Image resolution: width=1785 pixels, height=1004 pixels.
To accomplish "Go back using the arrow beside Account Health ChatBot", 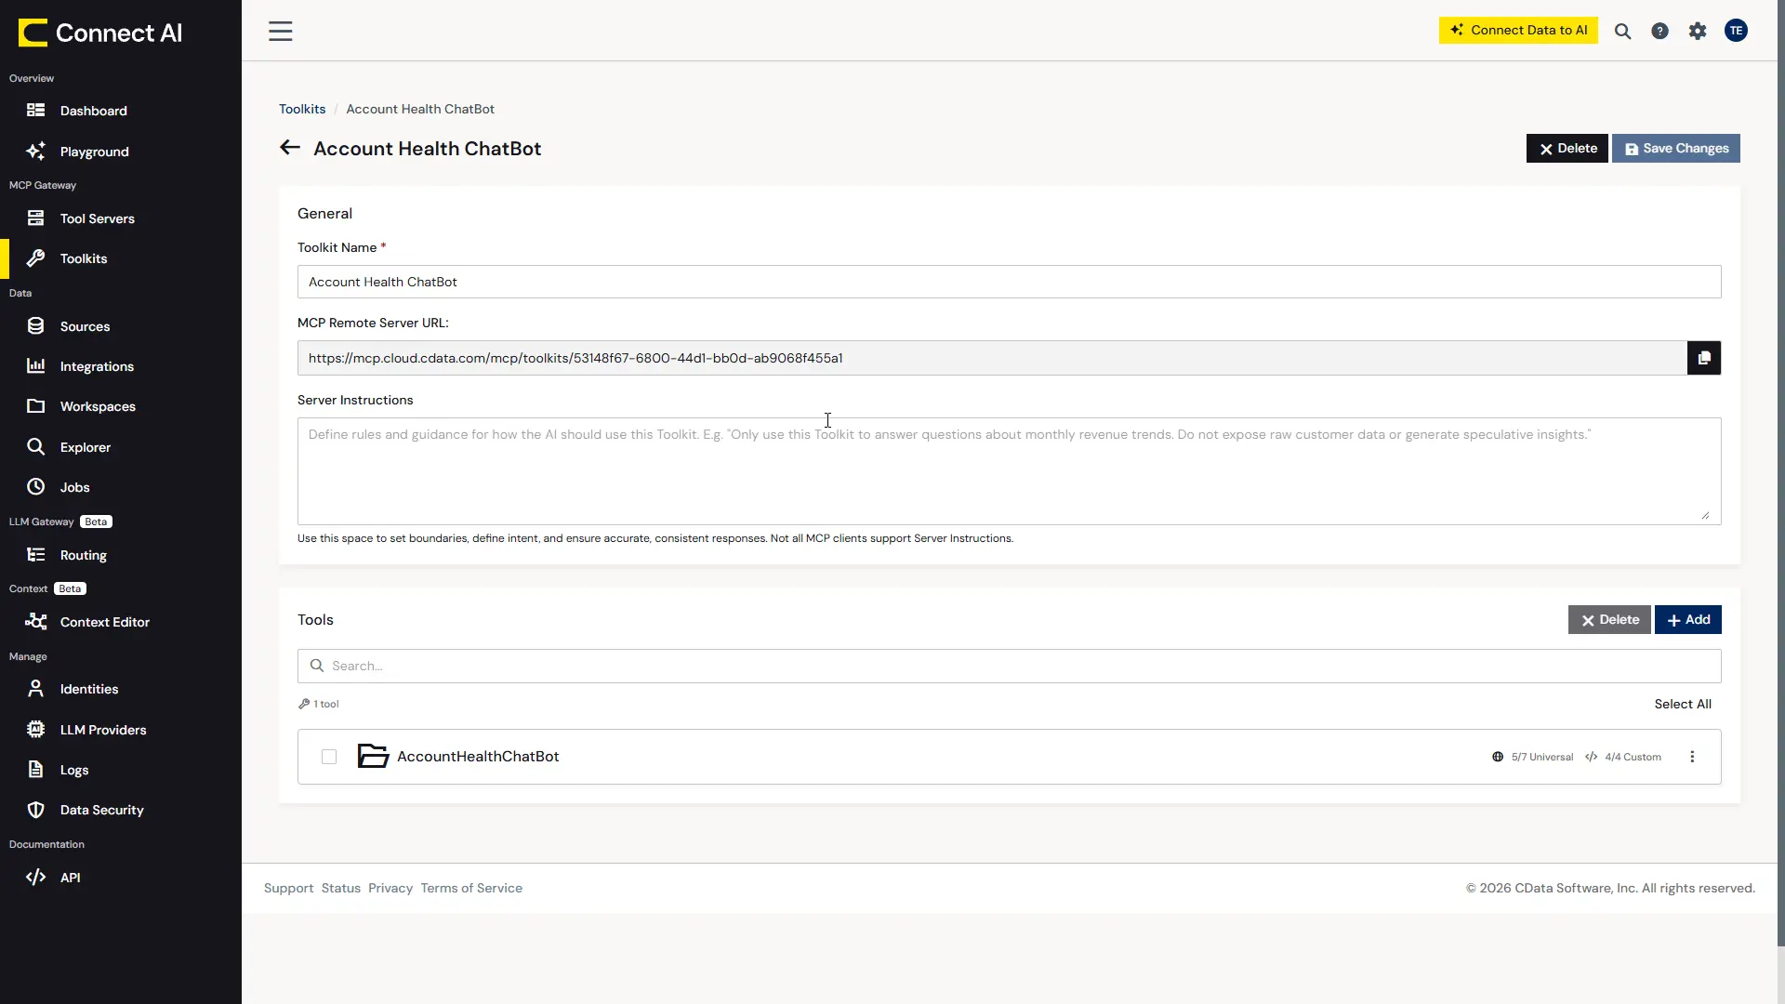I will 290,148.
